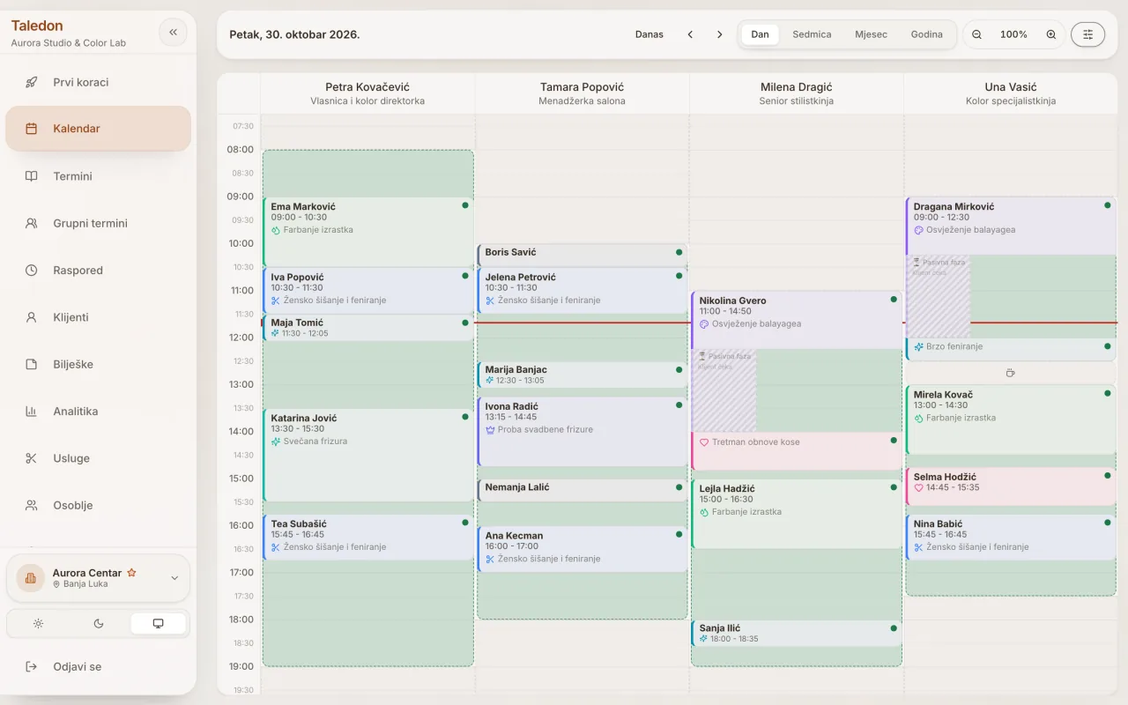Click the coffee break icon in Una Vasić column

1010,373
